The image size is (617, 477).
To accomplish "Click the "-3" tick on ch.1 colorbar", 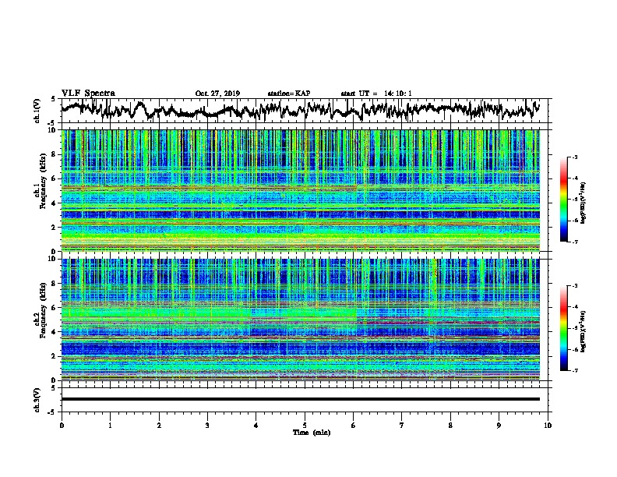I will [574, 157].
